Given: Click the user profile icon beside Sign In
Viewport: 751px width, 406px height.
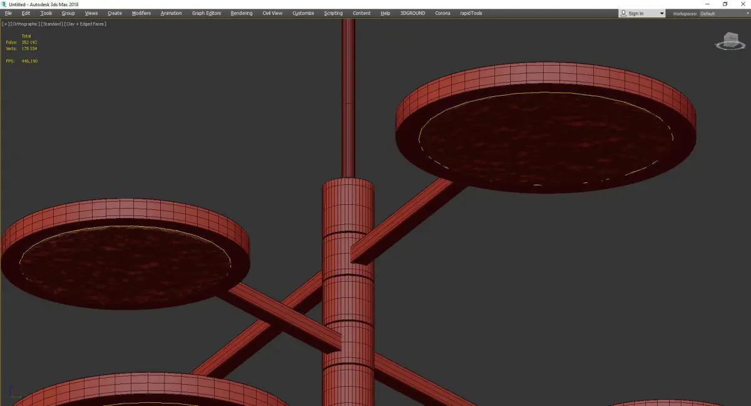Looking at the screenshot, I should (623, 13).
